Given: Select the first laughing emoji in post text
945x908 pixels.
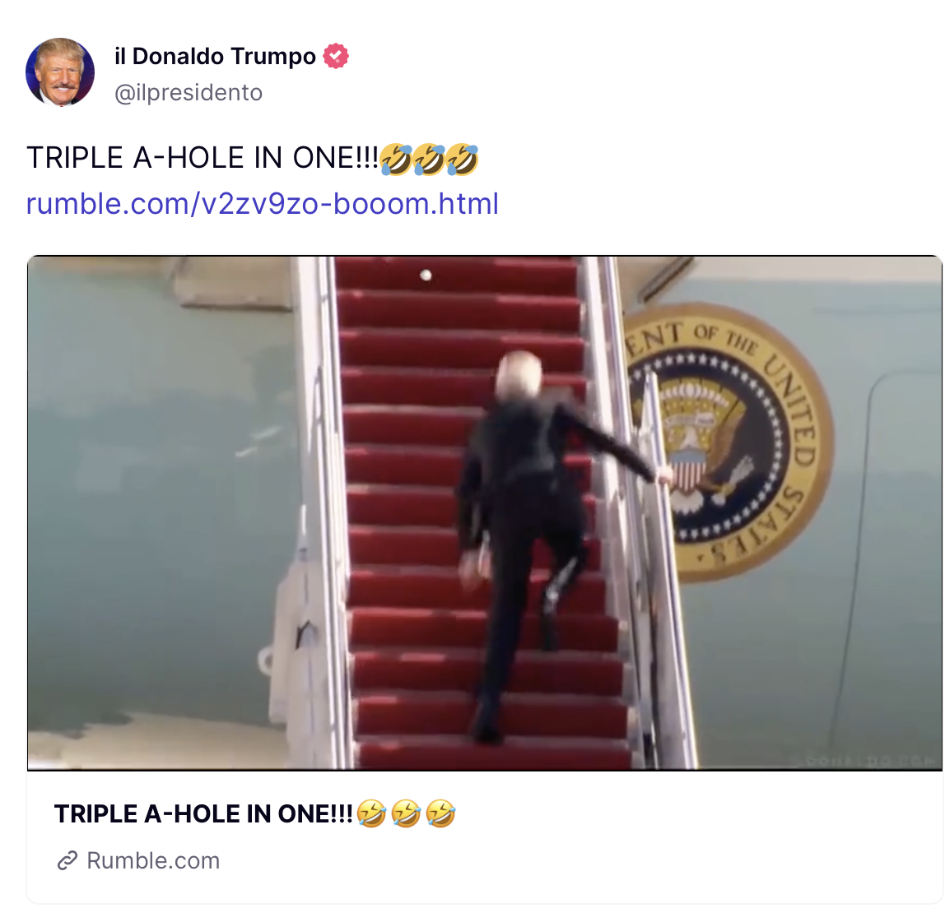Looking at the screenshot, I should point(396,159).
